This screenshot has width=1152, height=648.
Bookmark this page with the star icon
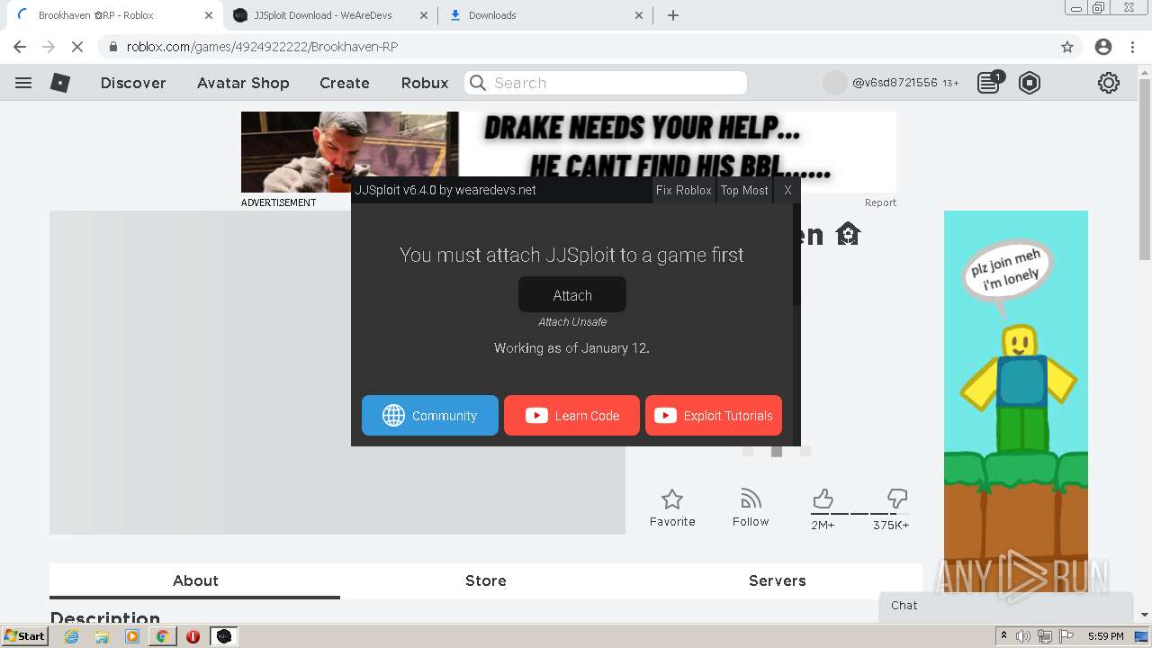1067,47
